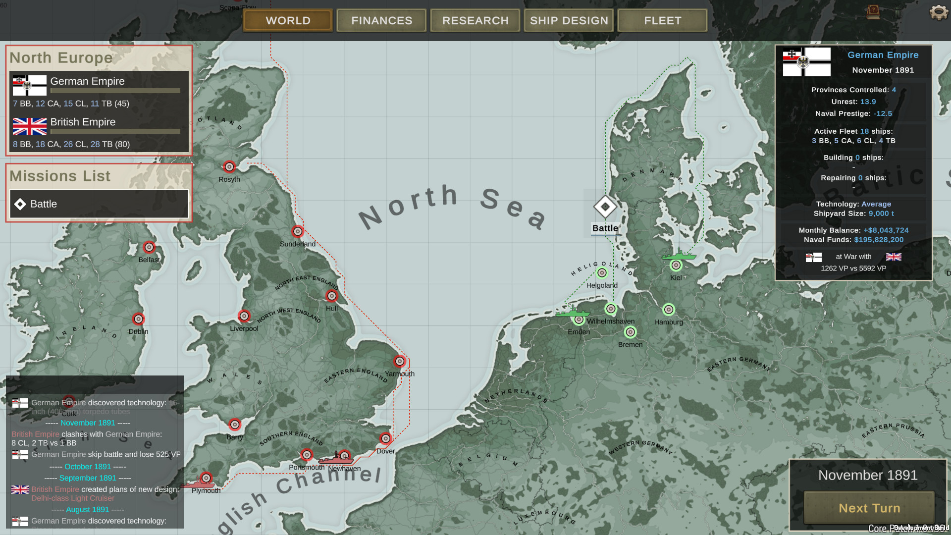This screenshot has height=535, width=951.
Task: Open the settings gear in the top right corner
Action: pos(938,12)
